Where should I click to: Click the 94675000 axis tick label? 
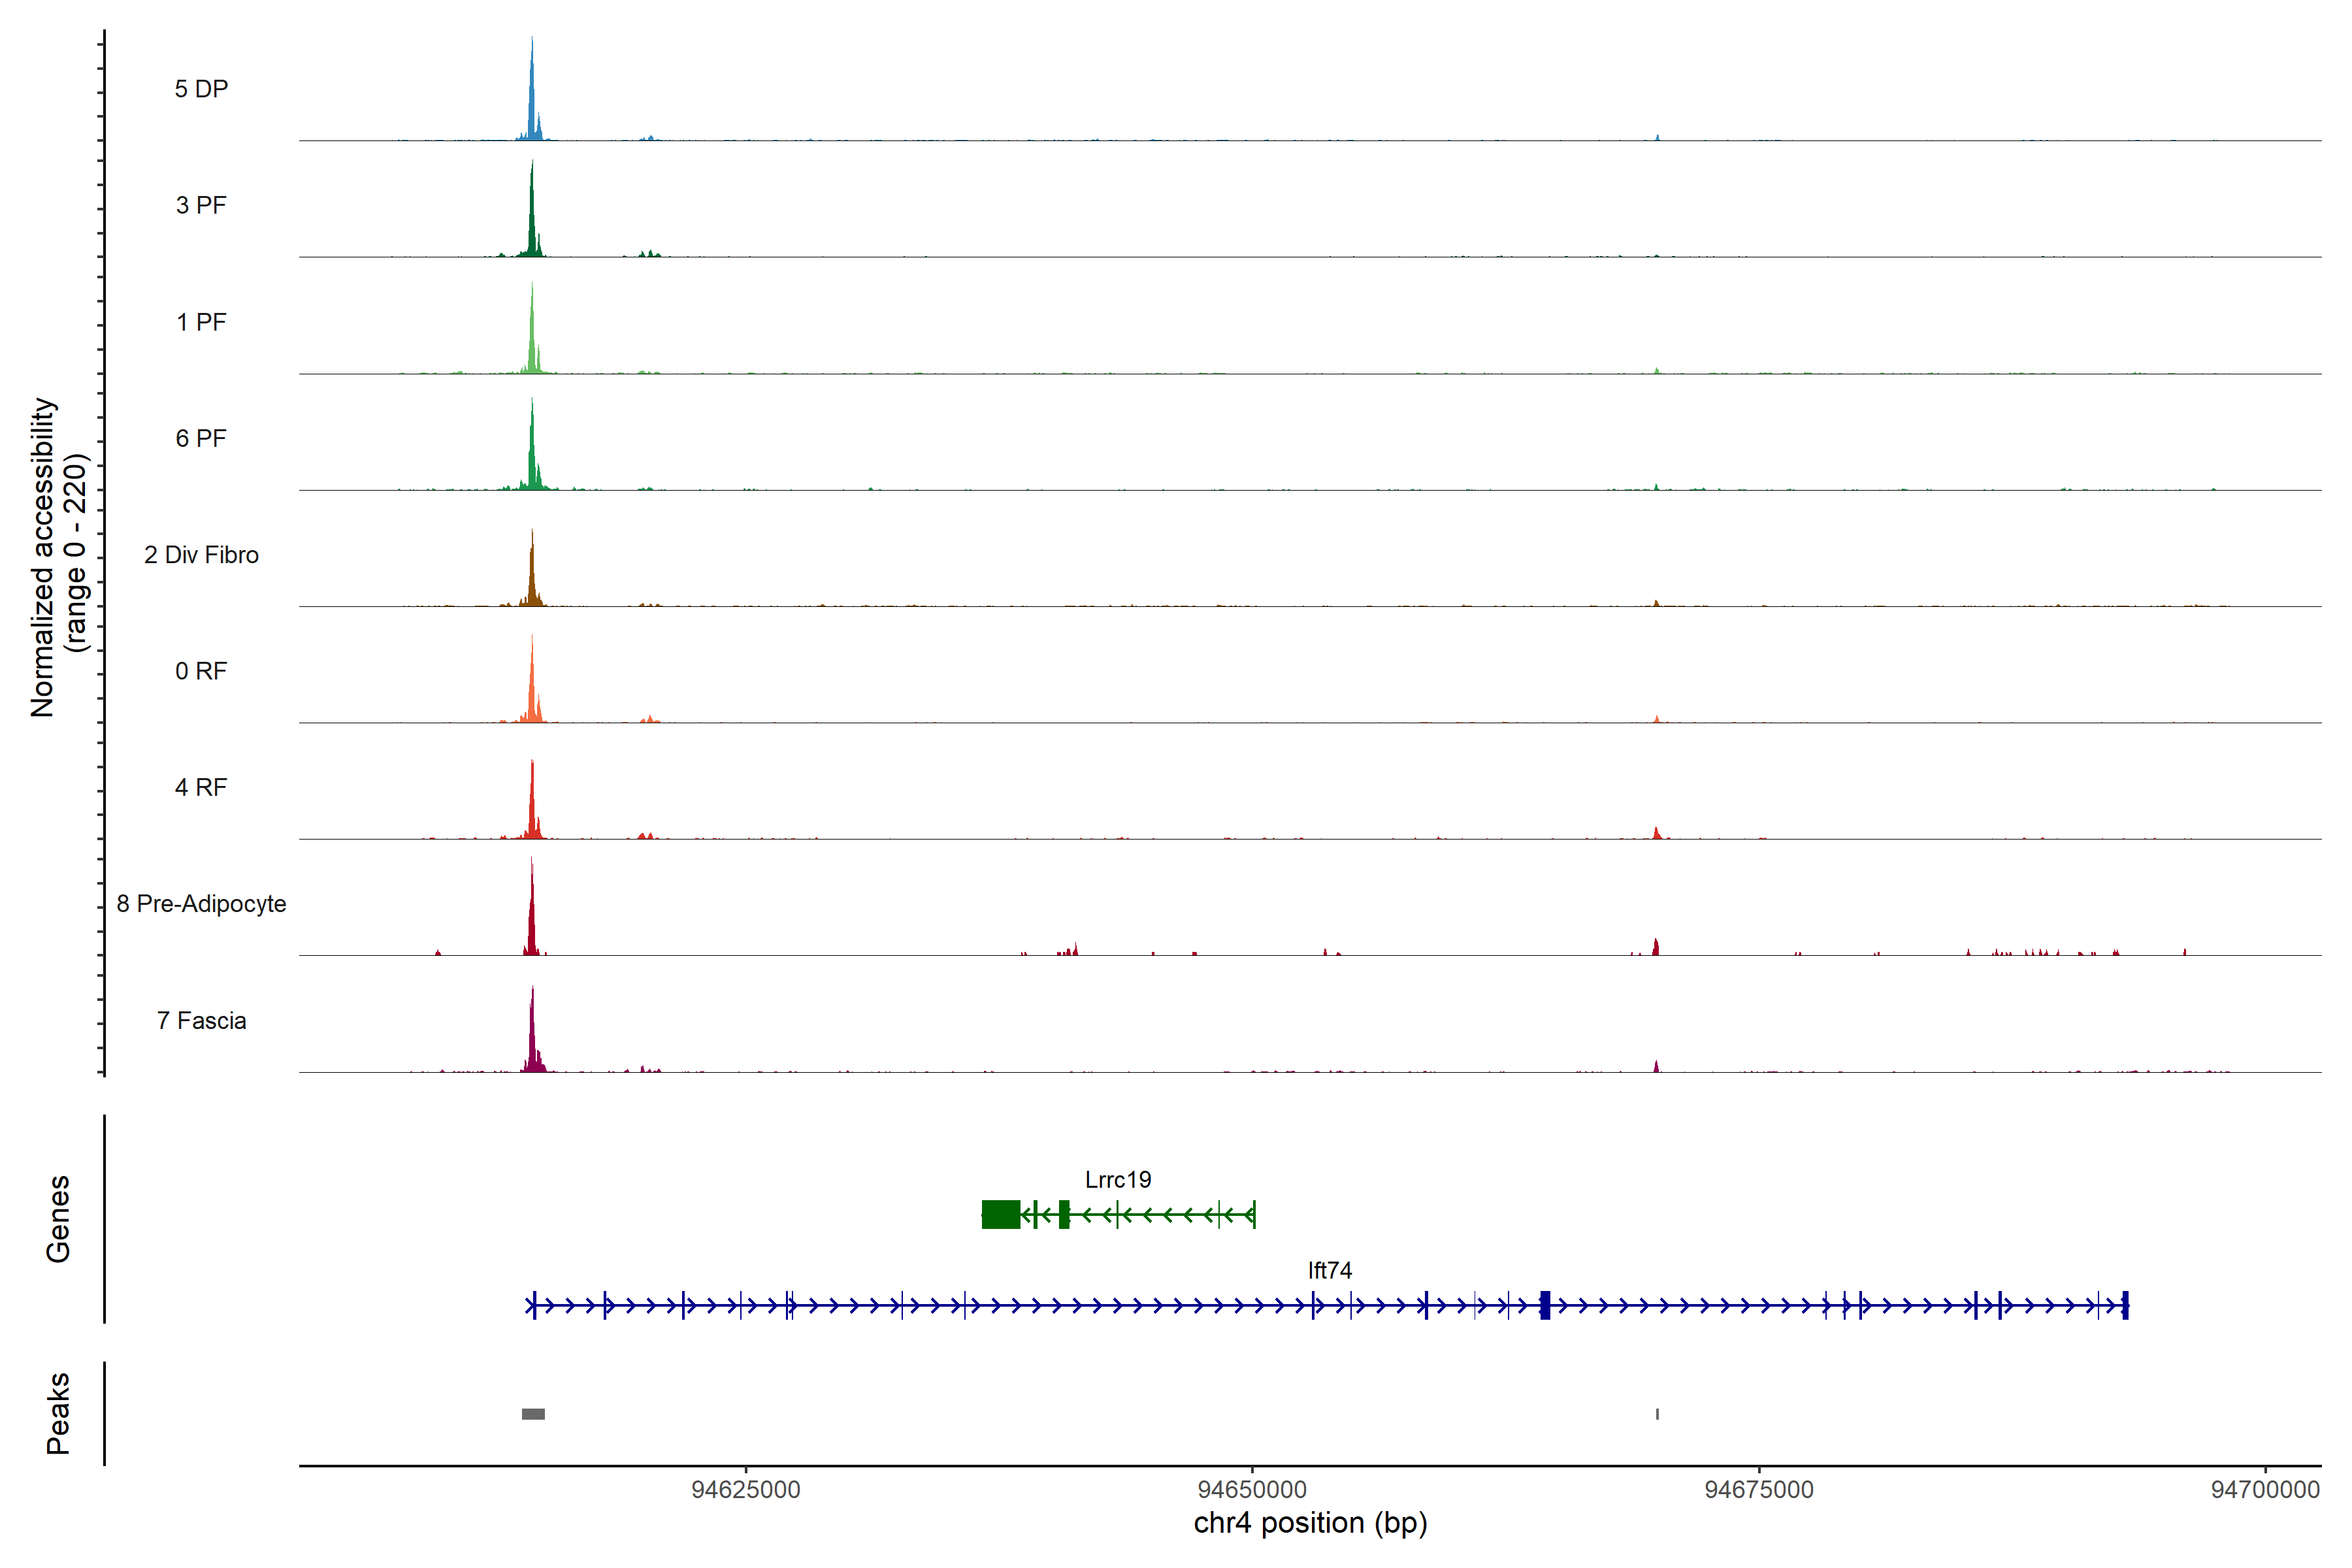(1759, 1489)
